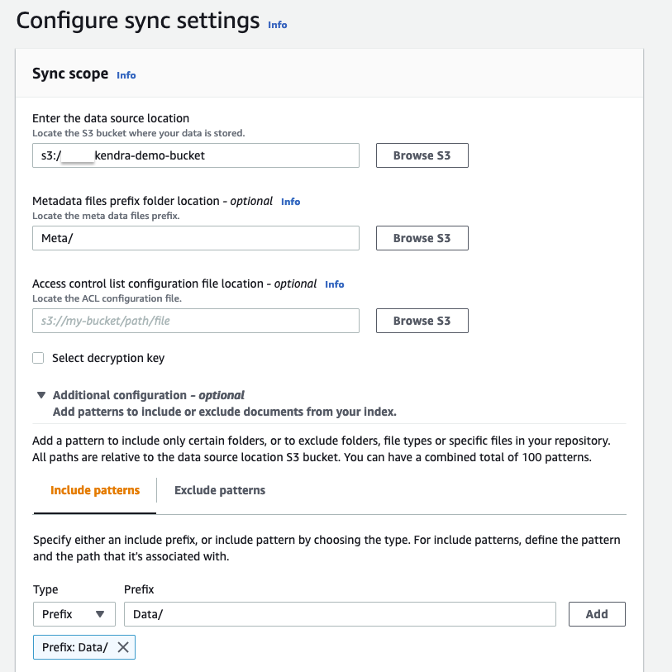Click Browse S3 for ACL configuration file

coord(422,321)
